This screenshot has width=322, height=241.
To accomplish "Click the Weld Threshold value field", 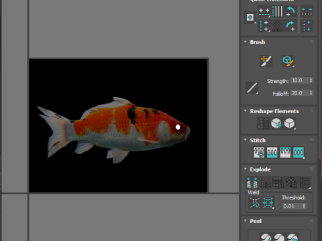I will [292, 206].
